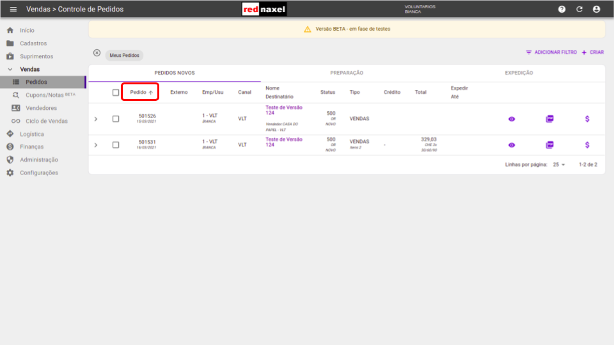Click the Meus Pedidos filter chip

click(x=124, y=55)
